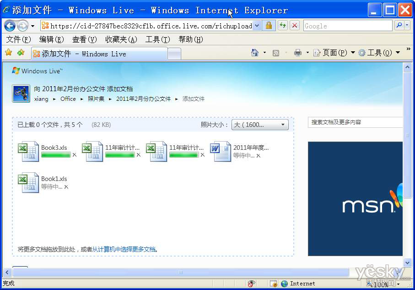415x290 pixels.
Task: Expand the address bar URL dropdown
Action: pyautogui.click(x=257, y=26)
